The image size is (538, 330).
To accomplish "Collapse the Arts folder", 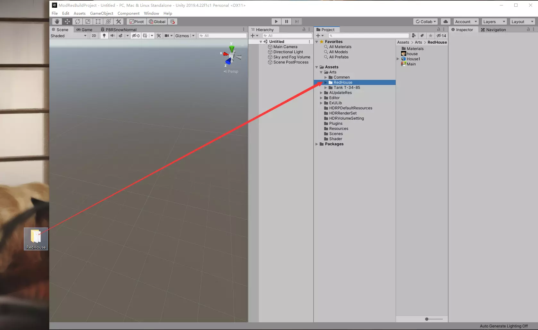I will pos(321,72).
